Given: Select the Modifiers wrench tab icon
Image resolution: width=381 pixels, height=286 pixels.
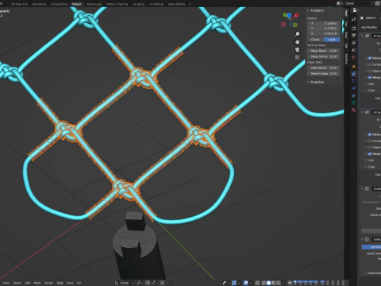Looking at the screenshot, I should point(354,74).
